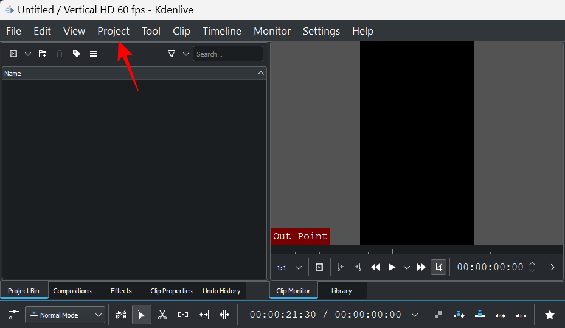
Task: Expand more monitor toolbar options arrow
Action: [x=552, y=267]
